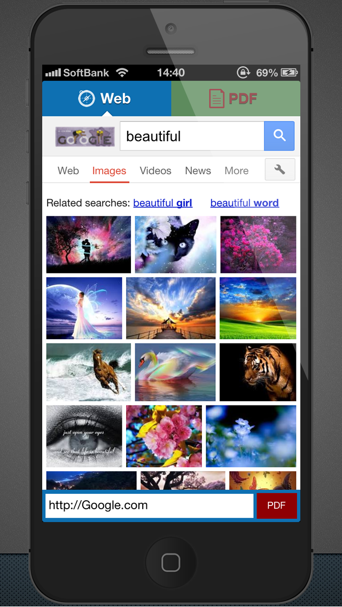Tap the Wi-Fi icon in status bar
This screenshot has height=607, width=342.
122,72
